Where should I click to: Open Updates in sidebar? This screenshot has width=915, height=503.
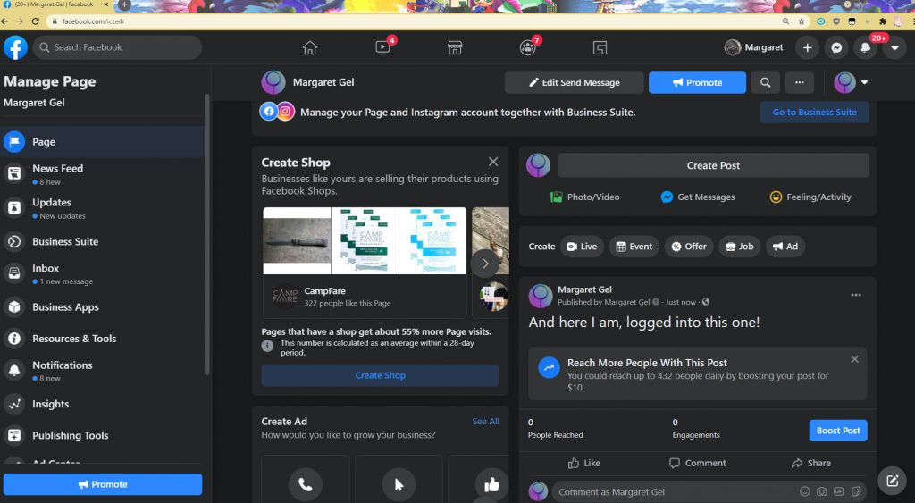click(x=103, y=208)
